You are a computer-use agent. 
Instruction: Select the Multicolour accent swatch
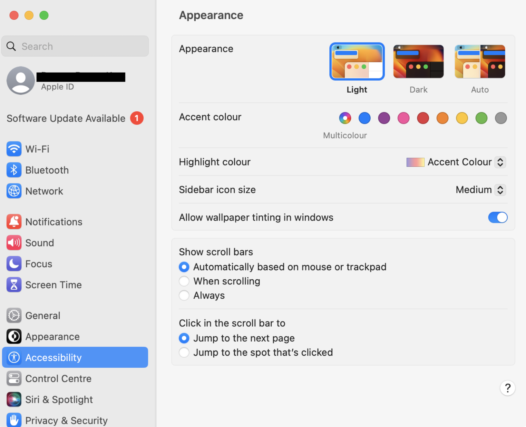coord(345,118)
